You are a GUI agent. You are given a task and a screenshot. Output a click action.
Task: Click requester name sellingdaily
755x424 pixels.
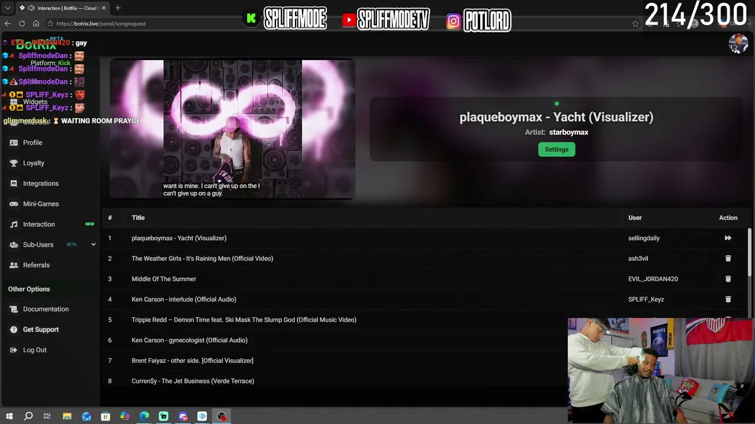pos(644,238)
